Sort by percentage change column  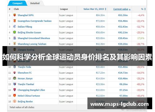(x=144, y=9)
